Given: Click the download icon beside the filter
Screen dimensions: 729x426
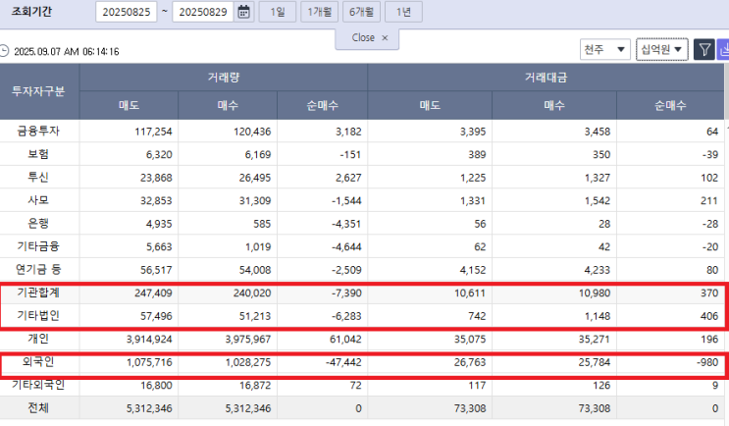Looking at the screenshot, I should 723,49.
